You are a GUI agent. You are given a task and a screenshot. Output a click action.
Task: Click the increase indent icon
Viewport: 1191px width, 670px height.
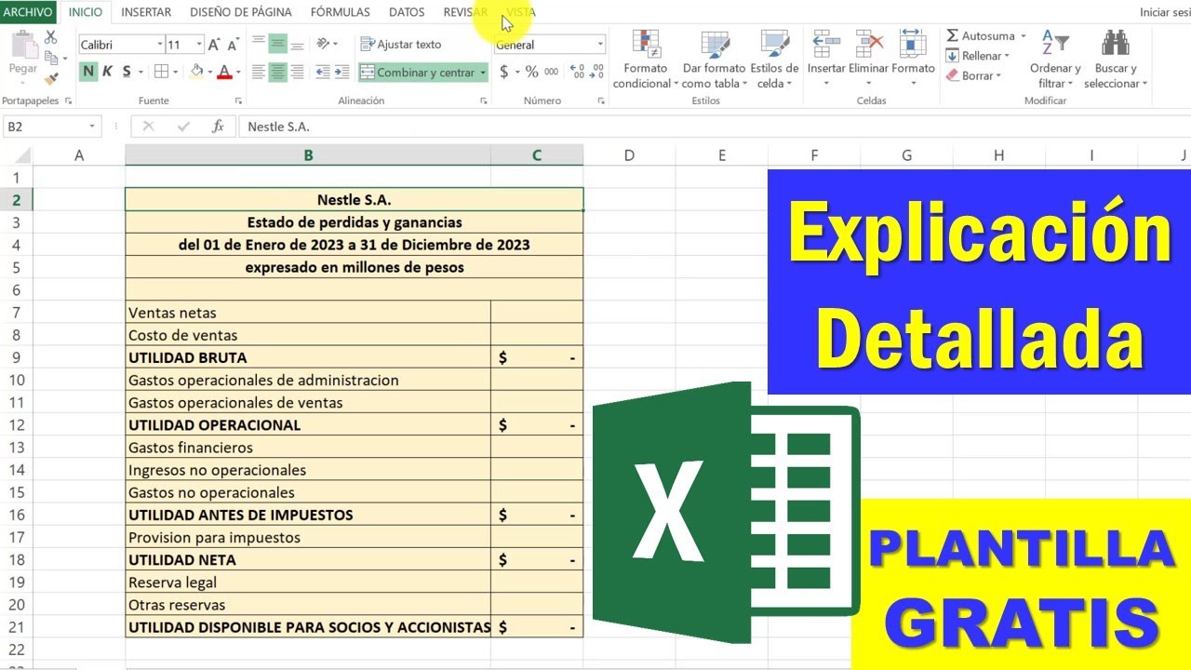[x=342, y=72]
